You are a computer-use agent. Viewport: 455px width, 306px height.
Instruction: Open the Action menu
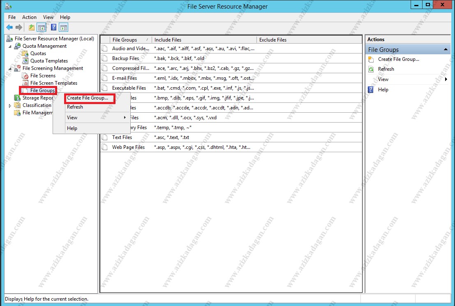29,17
